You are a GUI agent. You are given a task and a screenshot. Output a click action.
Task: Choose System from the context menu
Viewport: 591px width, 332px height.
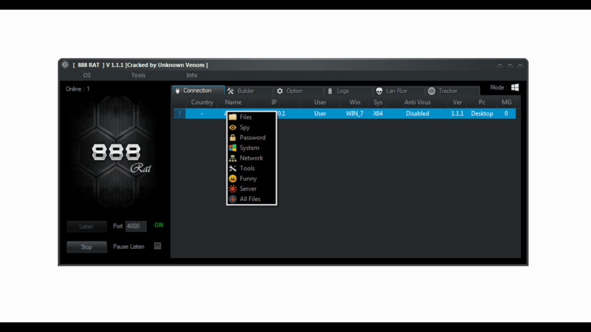[252, 148]
